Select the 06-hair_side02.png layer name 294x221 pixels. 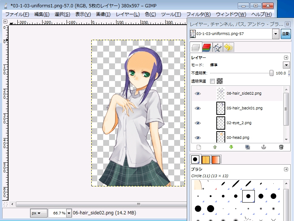[244, 94]
